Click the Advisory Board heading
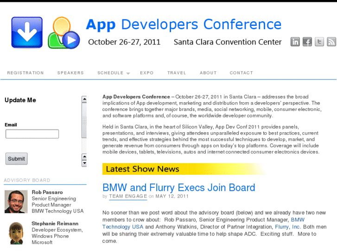 pyautogui.click(x=27, y=180)
